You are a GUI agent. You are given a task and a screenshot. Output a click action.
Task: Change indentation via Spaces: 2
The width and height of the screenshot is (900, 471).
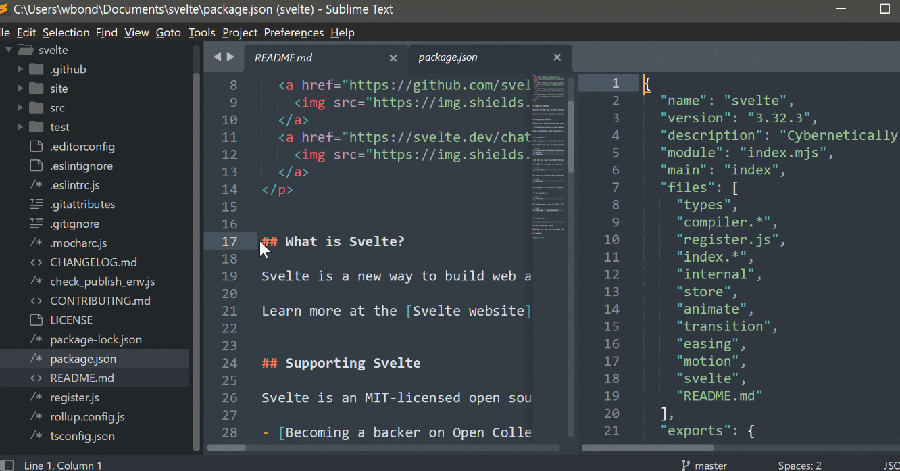pyautogui.click(x=799, y=465)
